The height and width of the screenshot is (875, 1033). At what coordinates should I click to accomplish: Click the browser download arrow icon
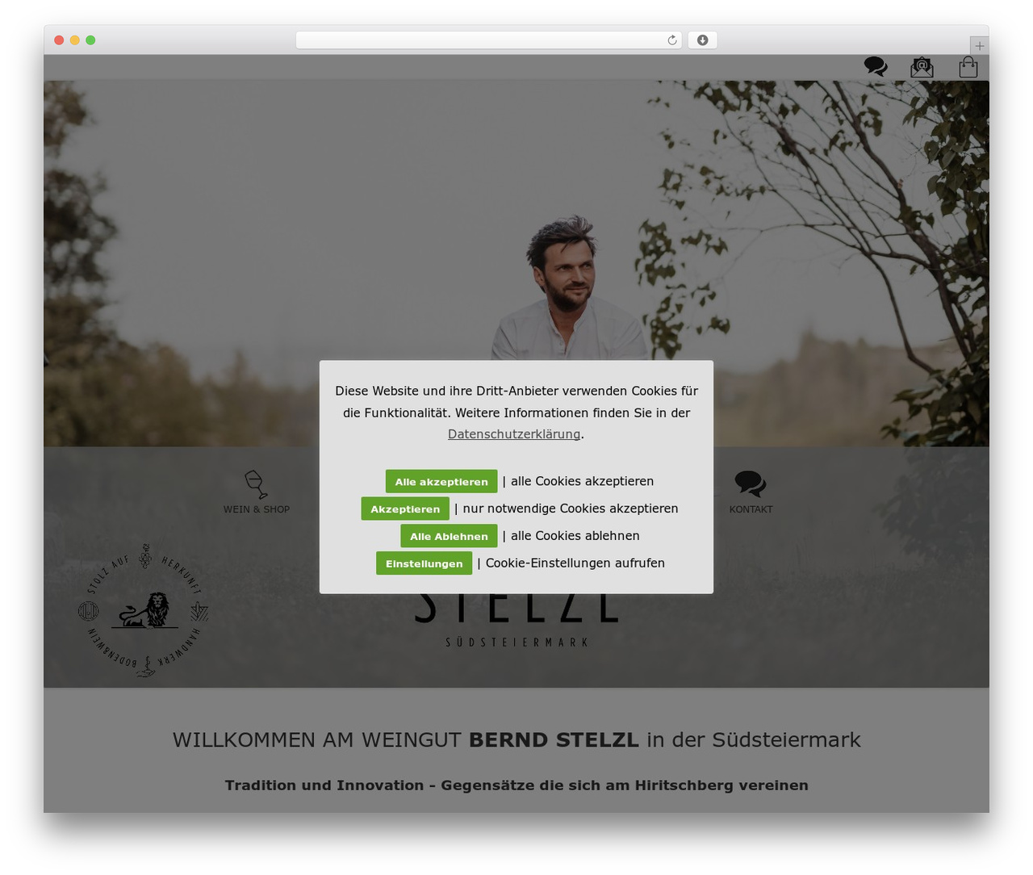pos(703,40)
